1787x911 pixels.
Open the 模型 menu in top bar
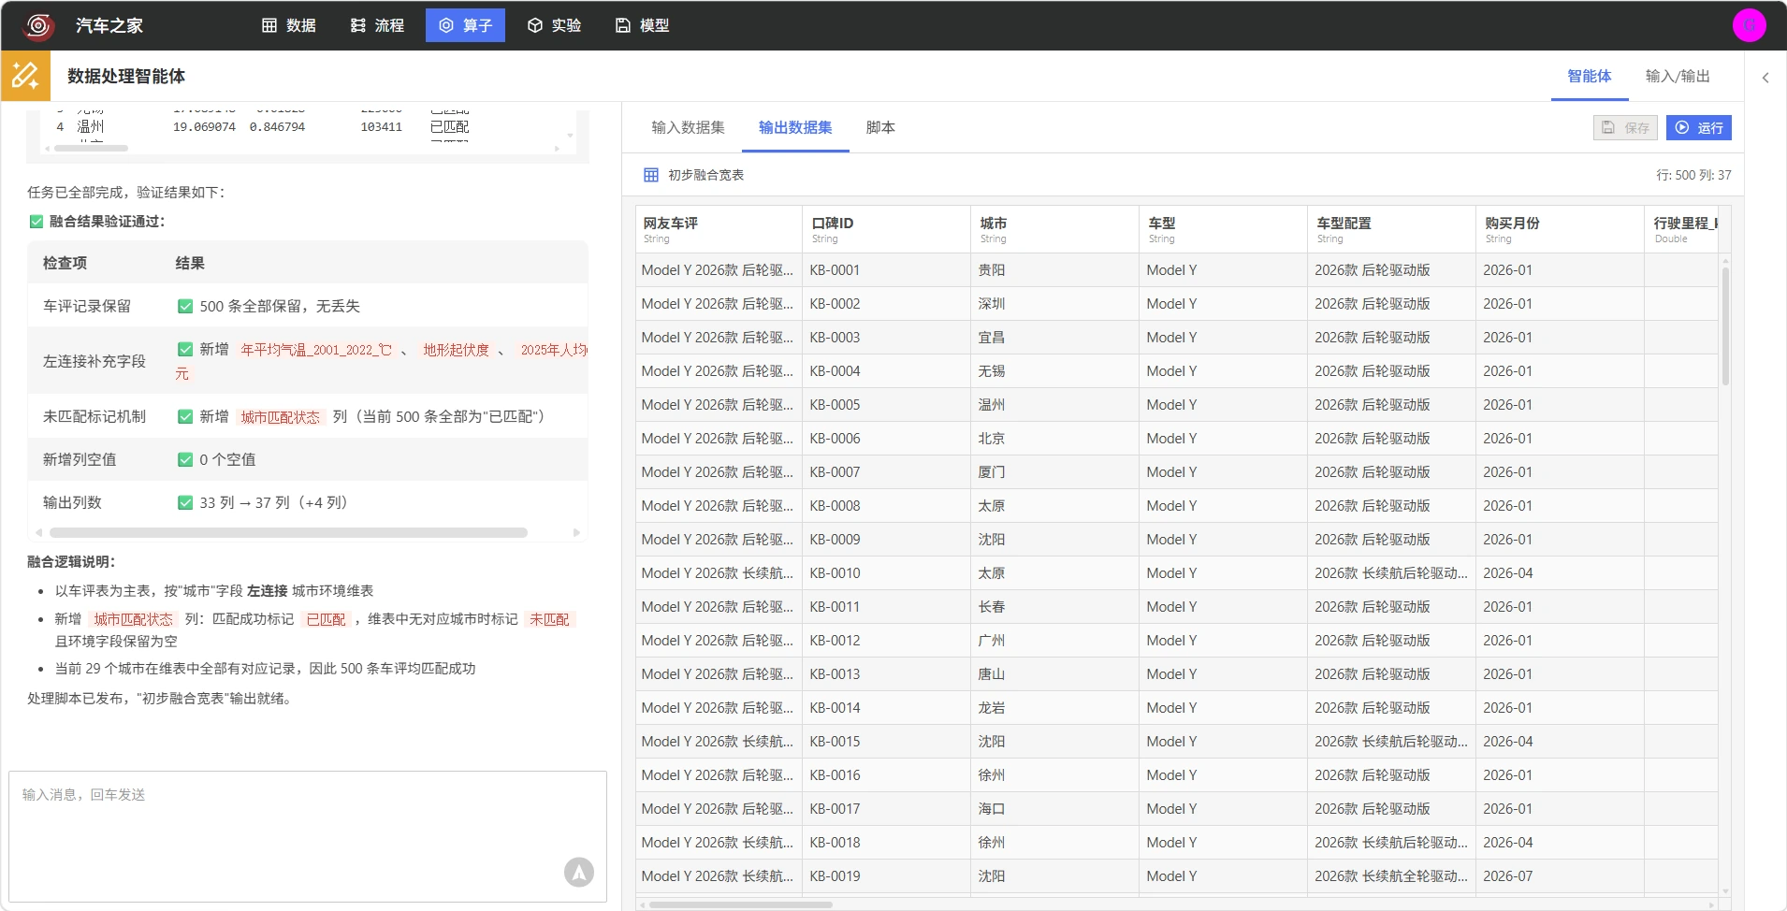coord(642,25)
